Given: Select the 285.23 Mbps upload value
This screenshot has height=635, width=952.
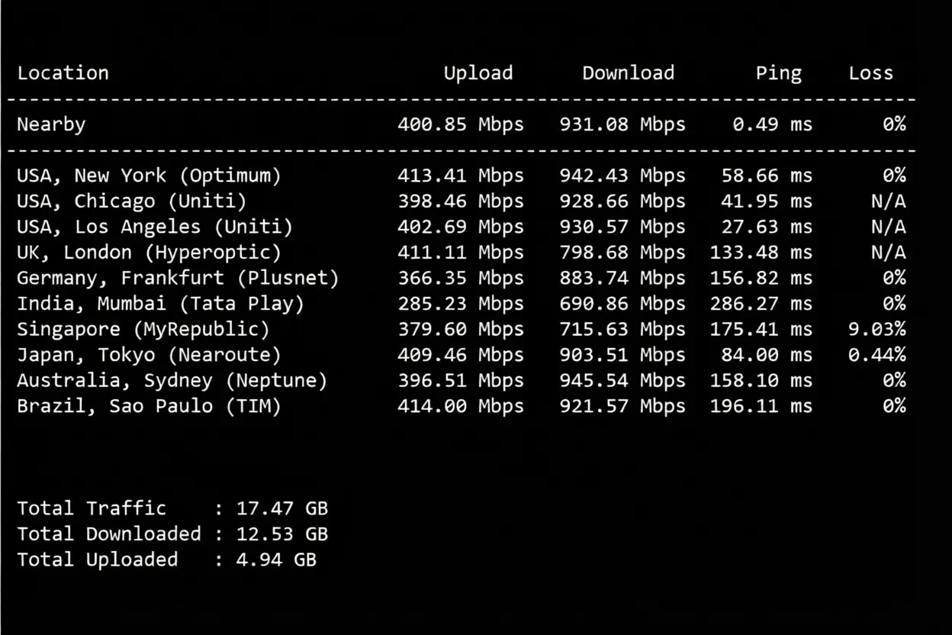Looking at the screenshot, I should pyautogui.click(x=461, y=304).
